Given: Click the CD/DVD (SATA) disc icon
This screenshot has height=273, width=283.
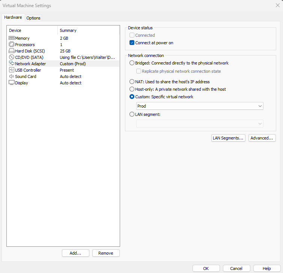Looking at the screenshot, I should 12,57.
